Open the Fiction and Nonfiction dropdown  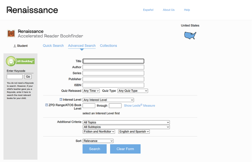pyautogui.click(x=99, y=131)
